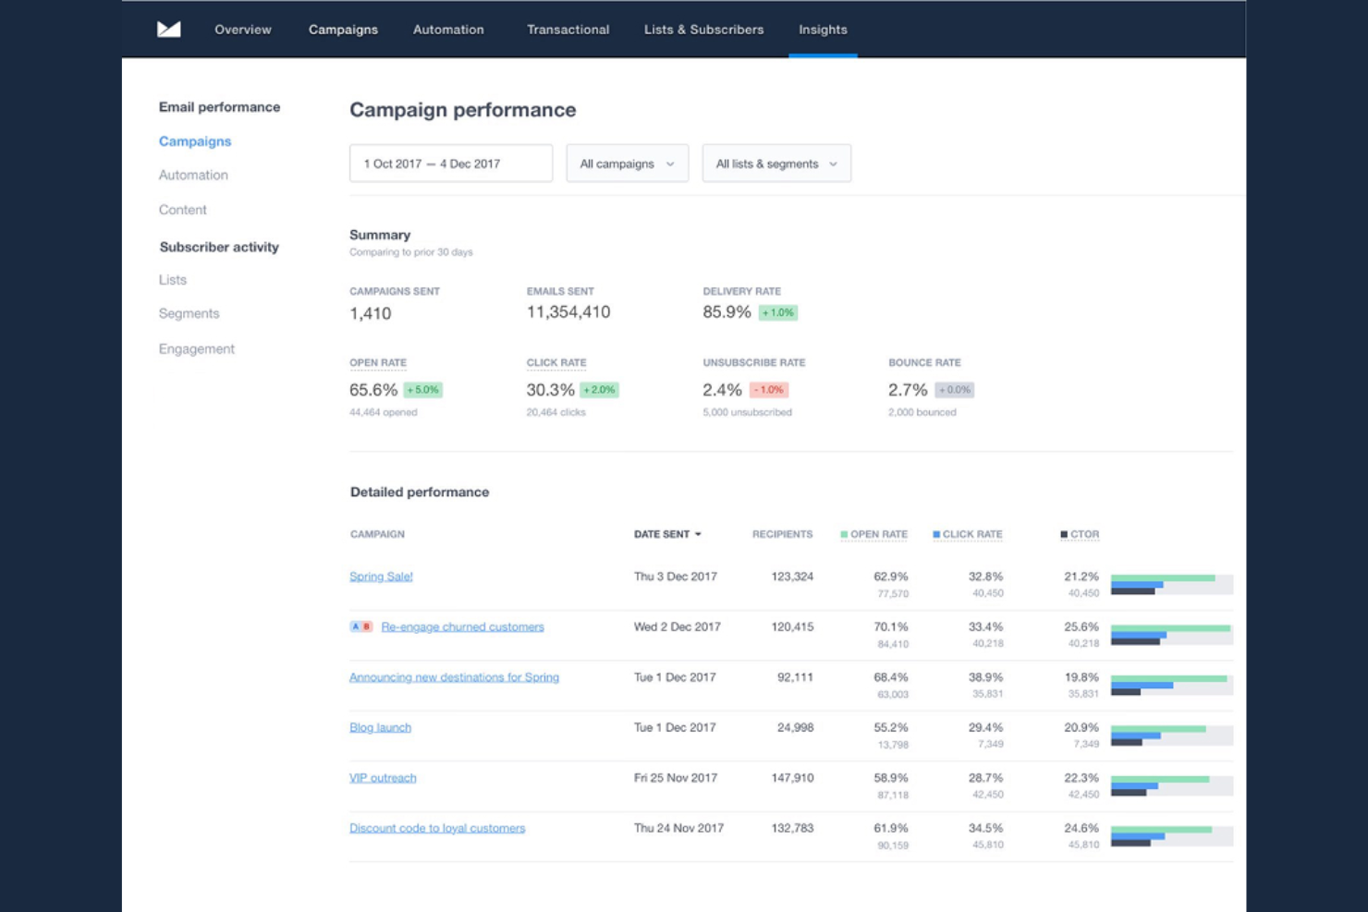Select Engagement in the sidebar
The width and height of the screenshot is (1368, 912).
(x=196, y=348)
